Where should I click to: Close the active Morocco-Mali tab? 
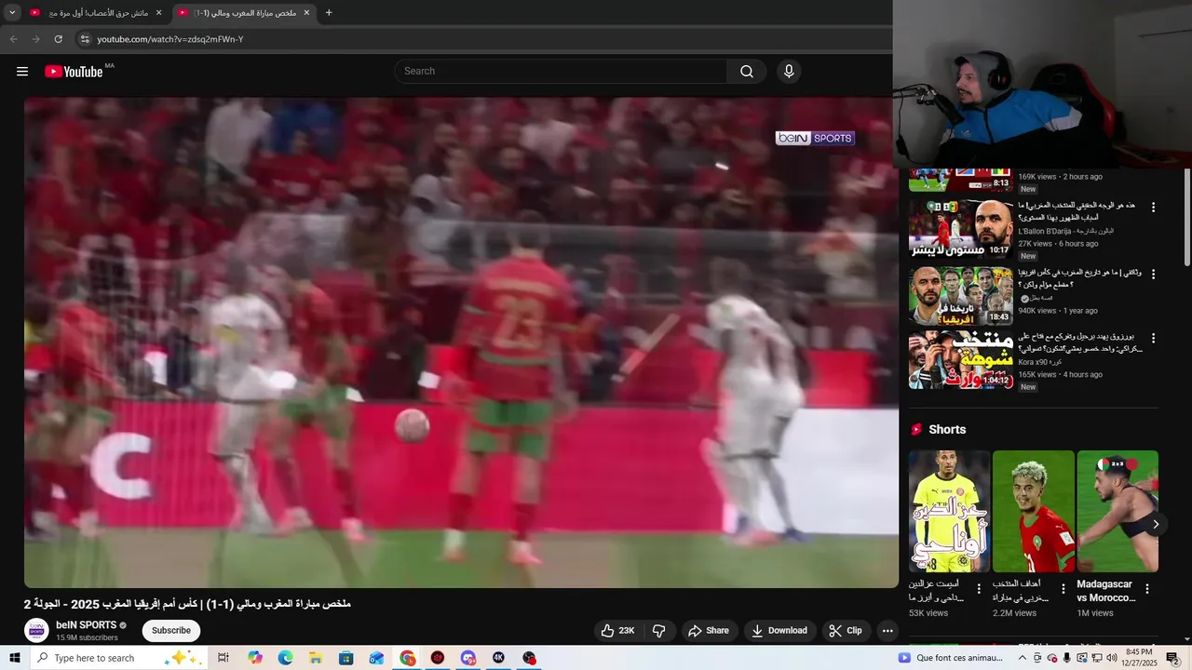[306, 12]
